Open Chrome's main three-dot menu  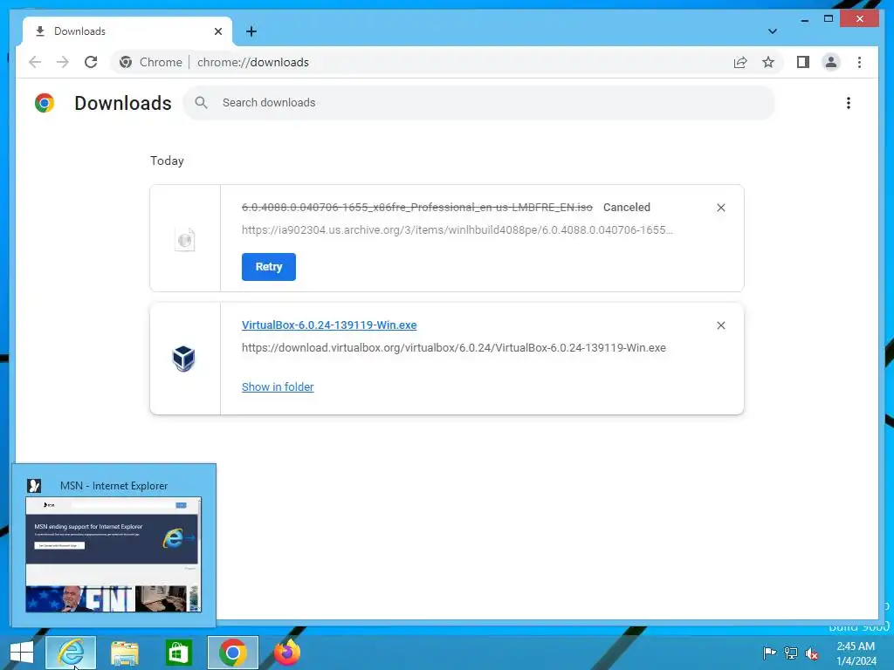click(859, 62)
